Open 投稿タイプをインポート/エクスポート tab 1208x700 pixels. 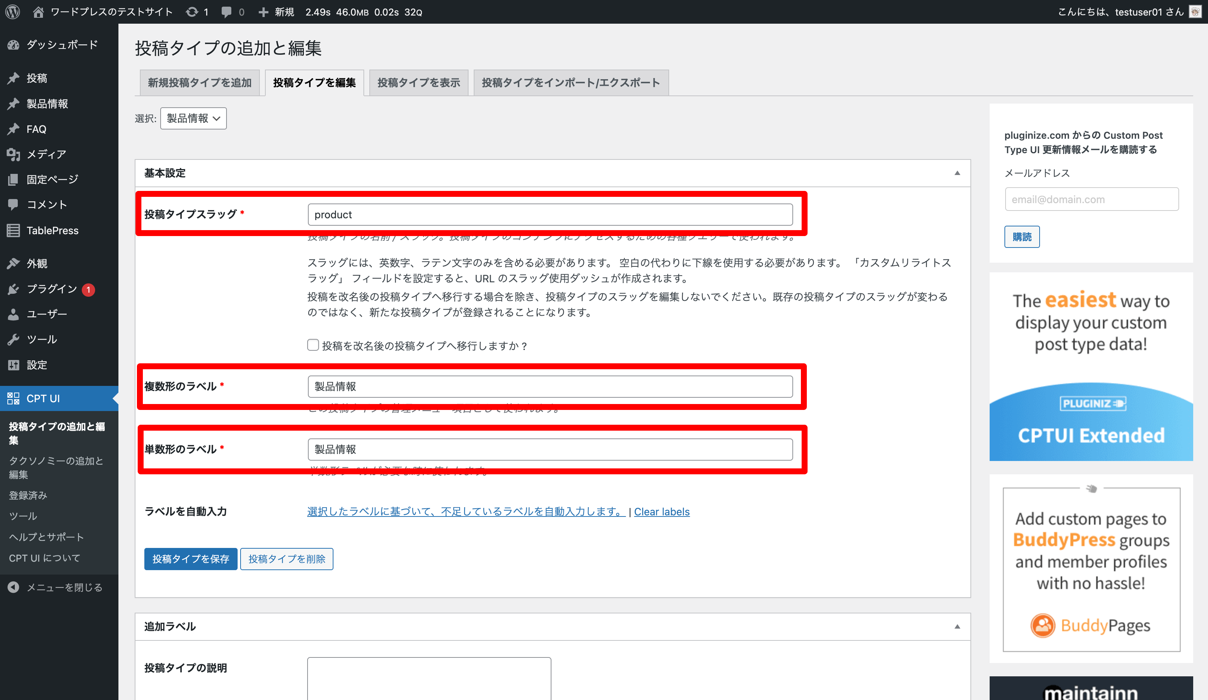[571, 83]
